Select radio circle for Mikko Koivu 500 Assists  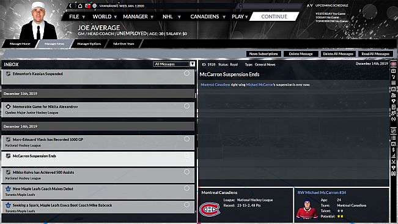(187, 172)
